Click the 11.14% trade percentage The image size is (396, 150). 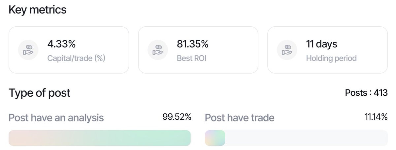point(376,117)
